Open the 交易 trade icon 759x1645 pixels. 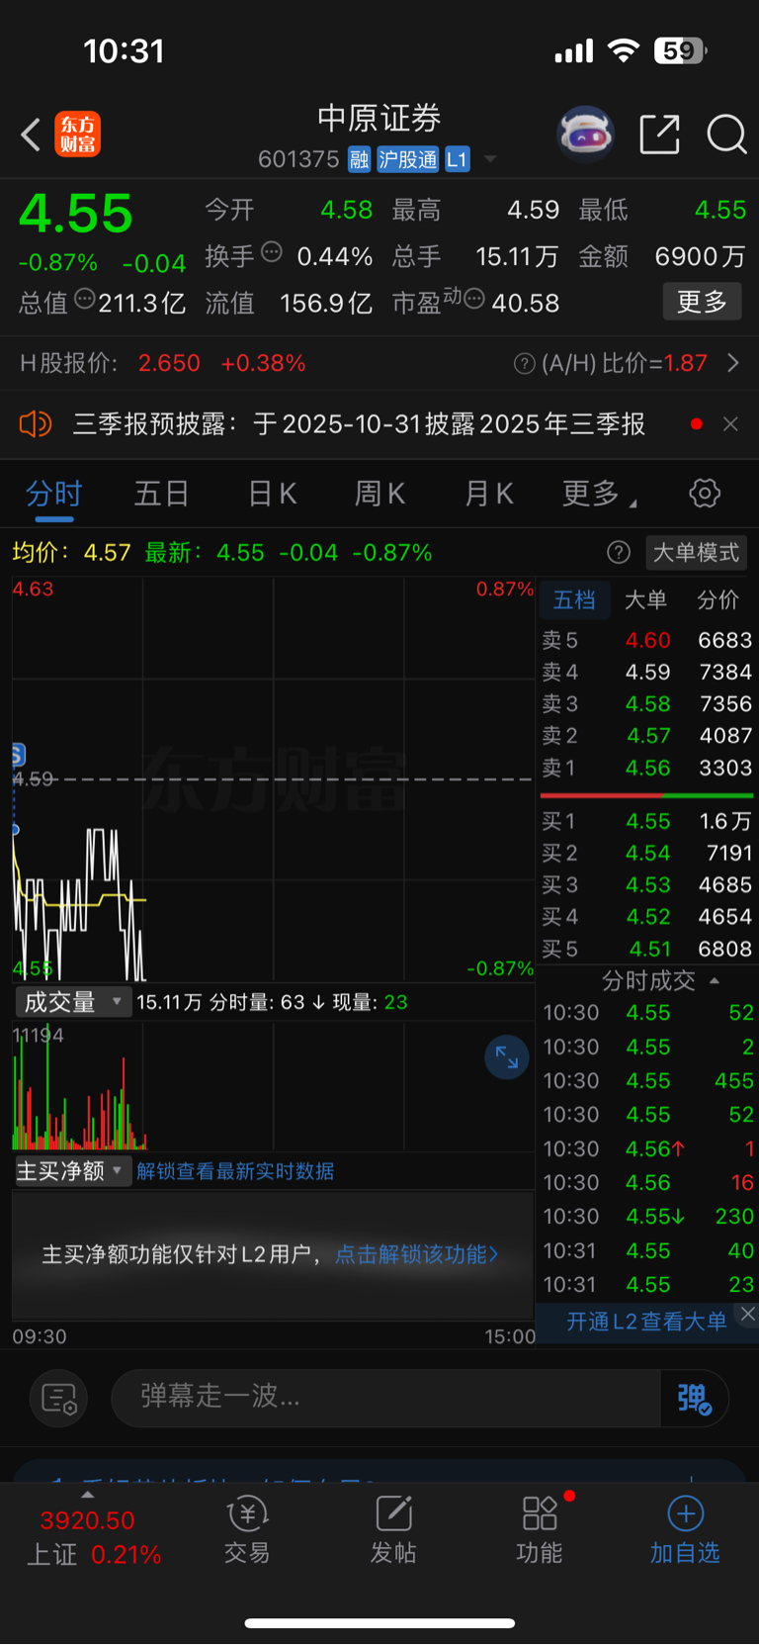pyautogui.click(x=247, y=1530)
